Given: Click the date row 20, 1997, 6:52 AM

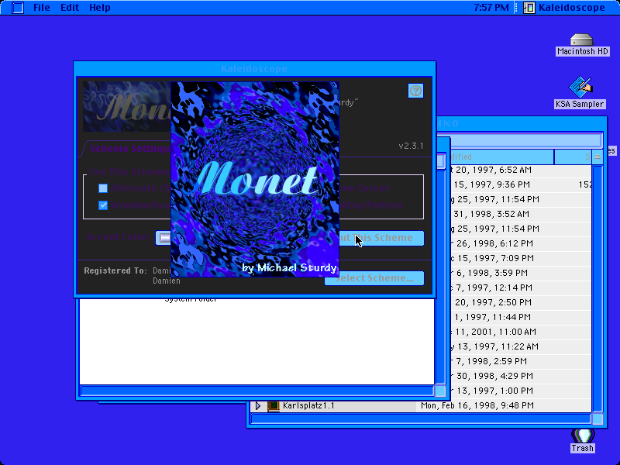Looking at the screenshot, I should (x=491, y=170).
